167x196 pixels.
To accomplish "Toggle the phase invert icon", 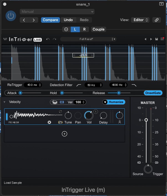I will coord(60,111).
